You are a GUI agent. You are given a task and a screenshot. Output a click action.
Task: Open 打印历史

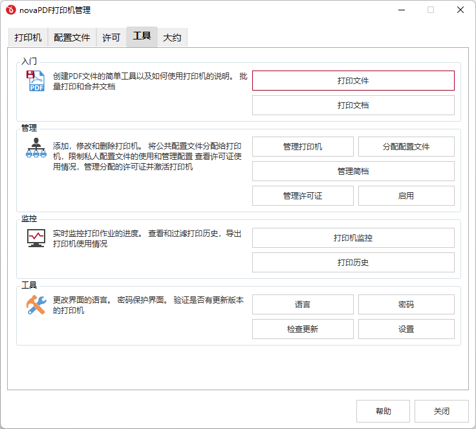pyautogui.click(x=353, y=262)
